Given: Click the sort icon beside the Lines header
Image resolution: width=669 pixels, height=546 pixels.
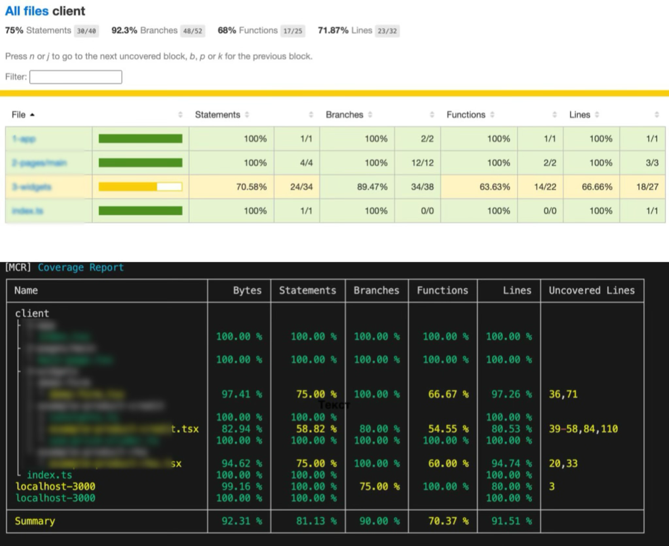Looking at the screenshot, I should [597, 115].
